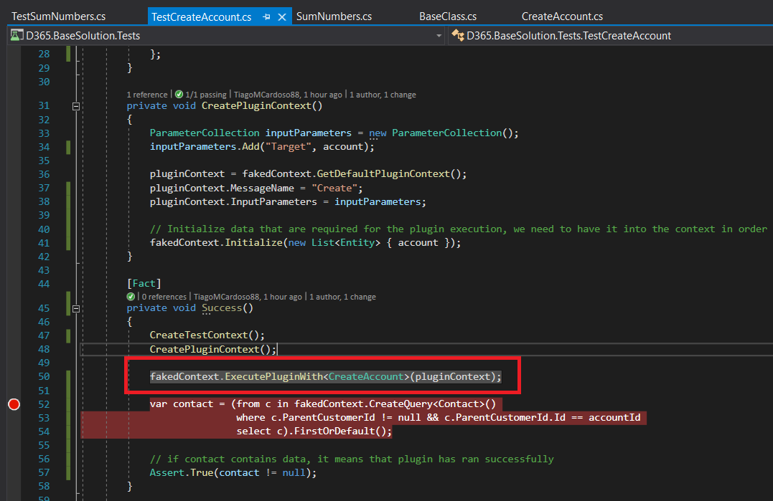Open the TestCreateAccount type navigation dropdown
The height and width of the screenshot is (501, 773).
pos(610,36)
